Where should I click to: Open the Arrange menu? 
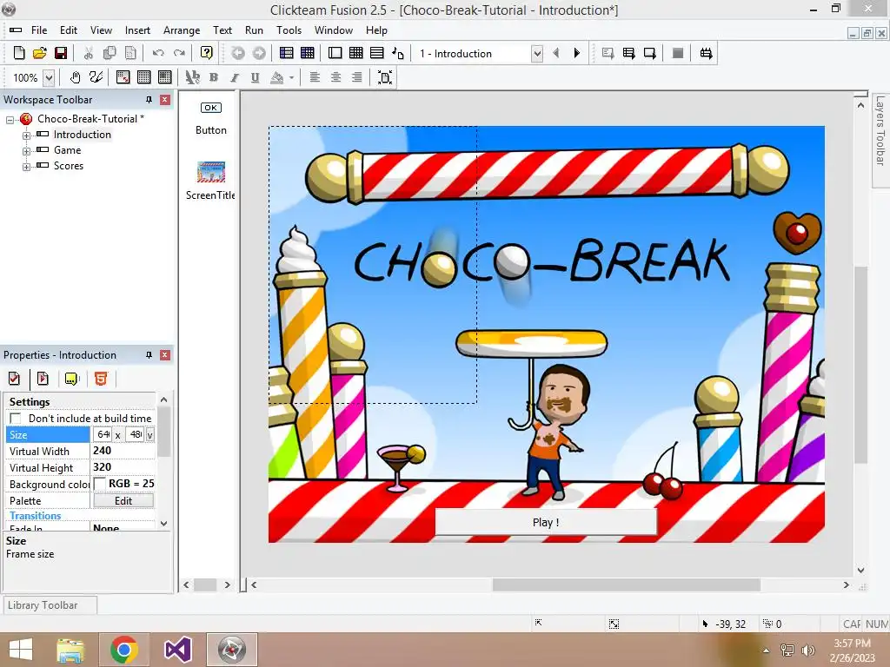click(x=182, y=30)
